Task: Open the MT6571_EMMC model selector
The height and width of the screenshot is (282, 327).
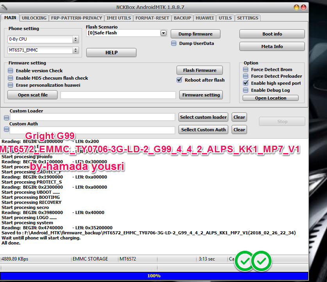Action: (x=43, y=50)
